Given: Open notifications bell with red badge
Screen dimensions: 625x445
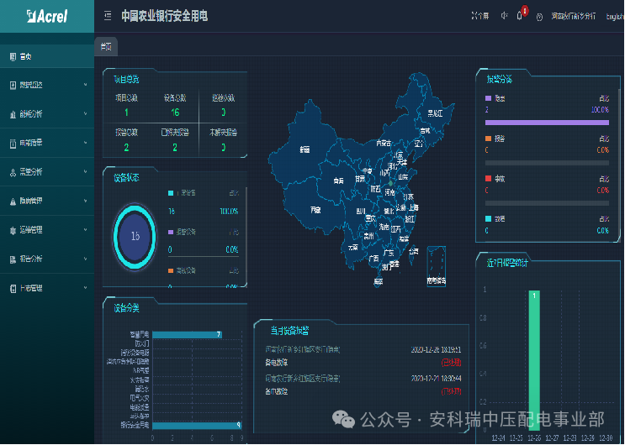Looking at the screenshot, I should coord(520,16).
